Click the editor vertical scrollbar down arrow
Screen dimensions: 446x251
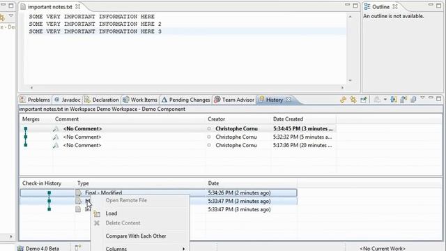[350, 80]
